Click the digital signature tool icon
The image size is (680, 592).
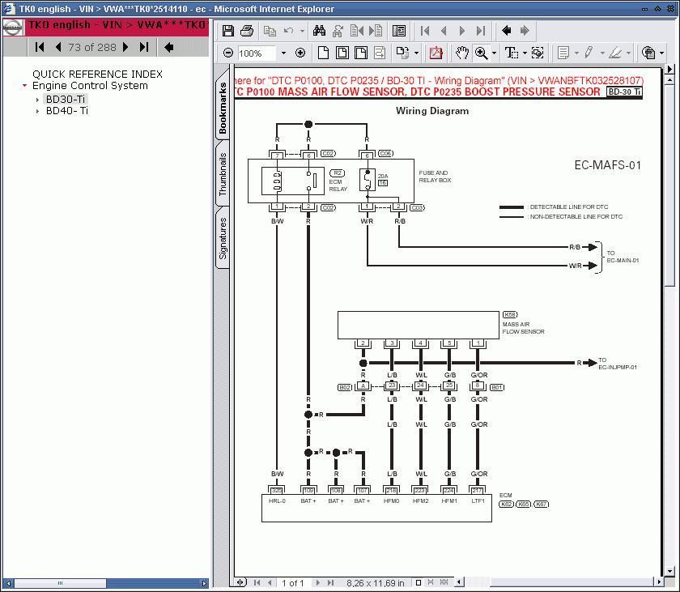point(648,53)
